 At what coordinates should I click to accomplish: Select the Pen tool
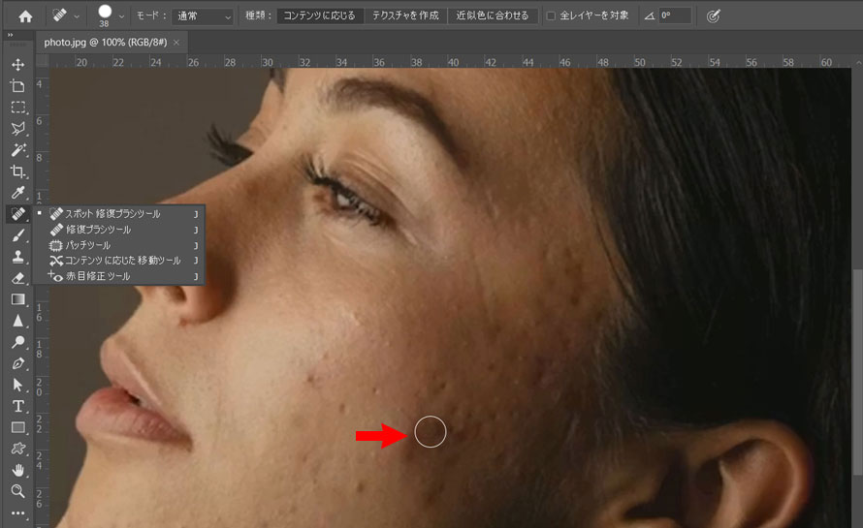click(x=17, y=363)
